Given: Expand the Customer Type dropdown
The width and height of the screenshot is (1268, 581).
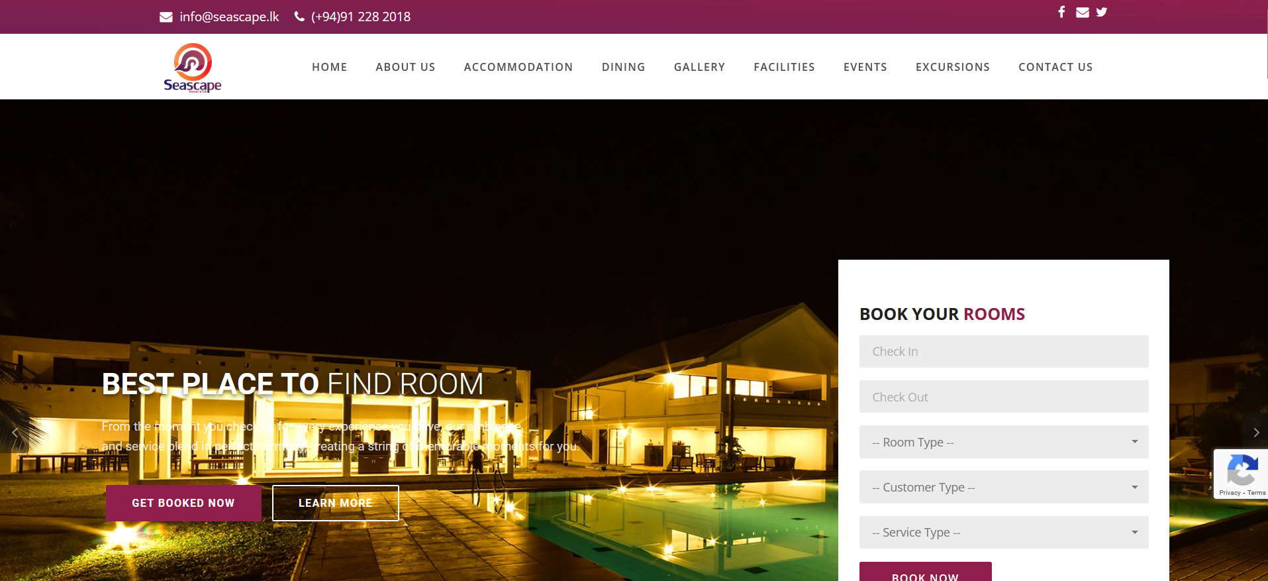Looking at the screenshot, I should 1004,487.
